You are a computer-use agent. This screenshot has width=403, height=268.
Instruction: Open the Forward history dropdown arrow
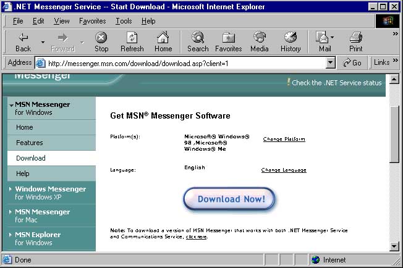click(x=82, y=42)
